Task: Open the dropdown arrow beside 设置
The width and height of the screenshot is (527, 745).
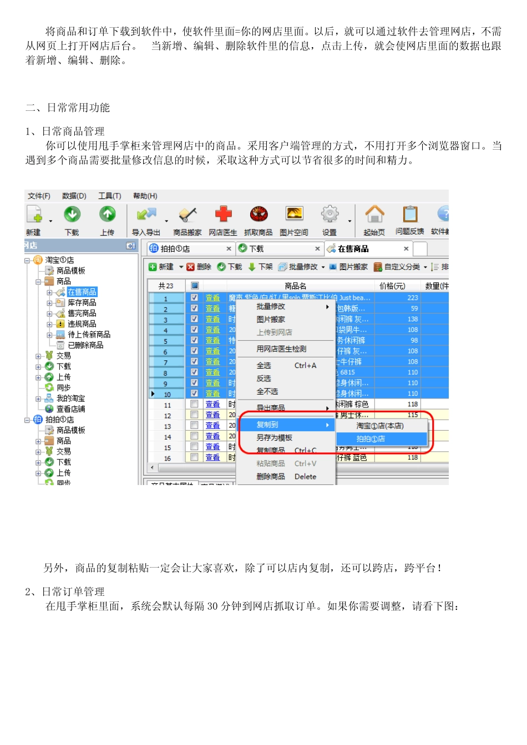Action: click(x=349, y=221)
